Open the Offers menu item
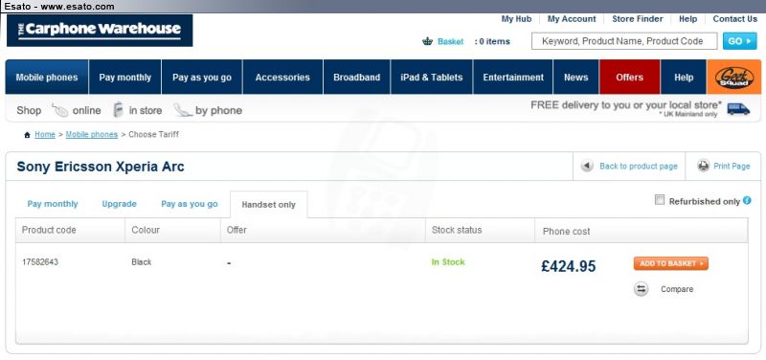This screenshot has height=360, width=766. [630, 78]
